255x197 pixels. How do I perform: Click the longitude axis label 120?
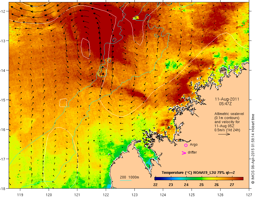pyautogui.click(x=49, y=195)
